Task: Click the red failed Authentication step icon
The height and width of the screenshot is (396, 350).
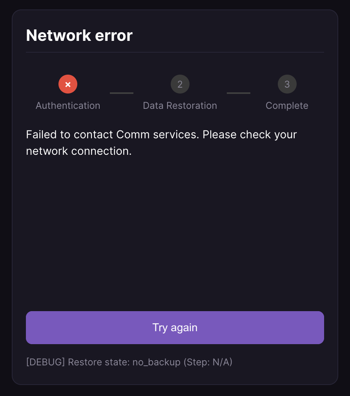Action: tap(68, 84)
